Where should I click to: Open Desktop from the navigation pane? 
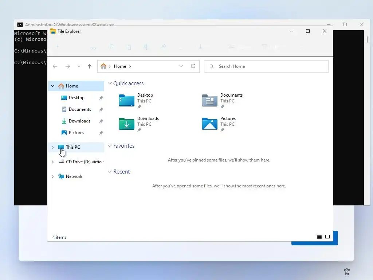(x=76, y=98)
